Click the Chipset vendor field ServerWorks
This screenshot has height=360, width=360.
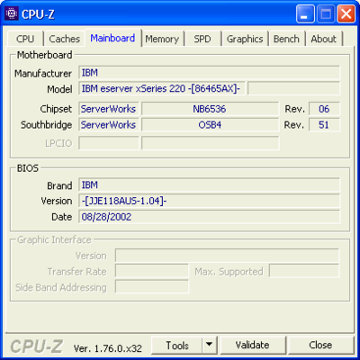(x=109, y=109)
